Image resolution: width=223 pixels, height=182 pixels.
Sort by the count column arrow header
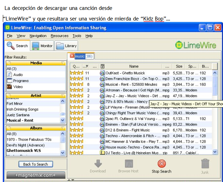tap(85, 66)
